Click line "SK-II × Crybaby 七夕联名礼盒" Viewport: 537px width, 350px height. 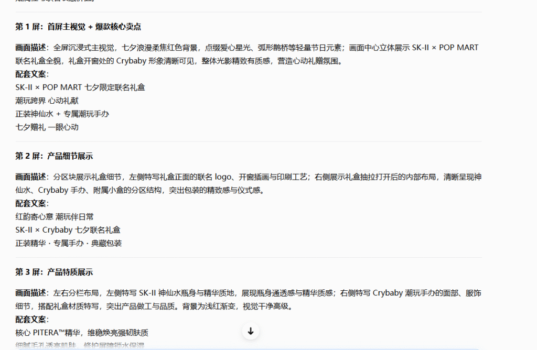point(68,230)
